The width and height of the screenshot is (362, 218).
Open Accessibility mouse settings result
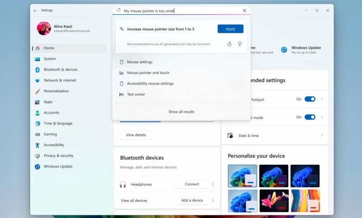point(181,83)
